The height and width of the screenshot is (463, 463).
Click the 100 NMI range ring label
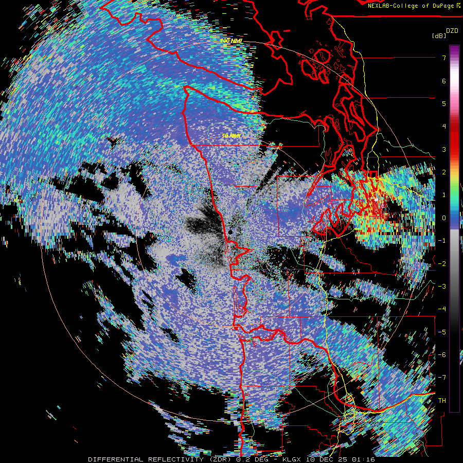pos(231,41)
